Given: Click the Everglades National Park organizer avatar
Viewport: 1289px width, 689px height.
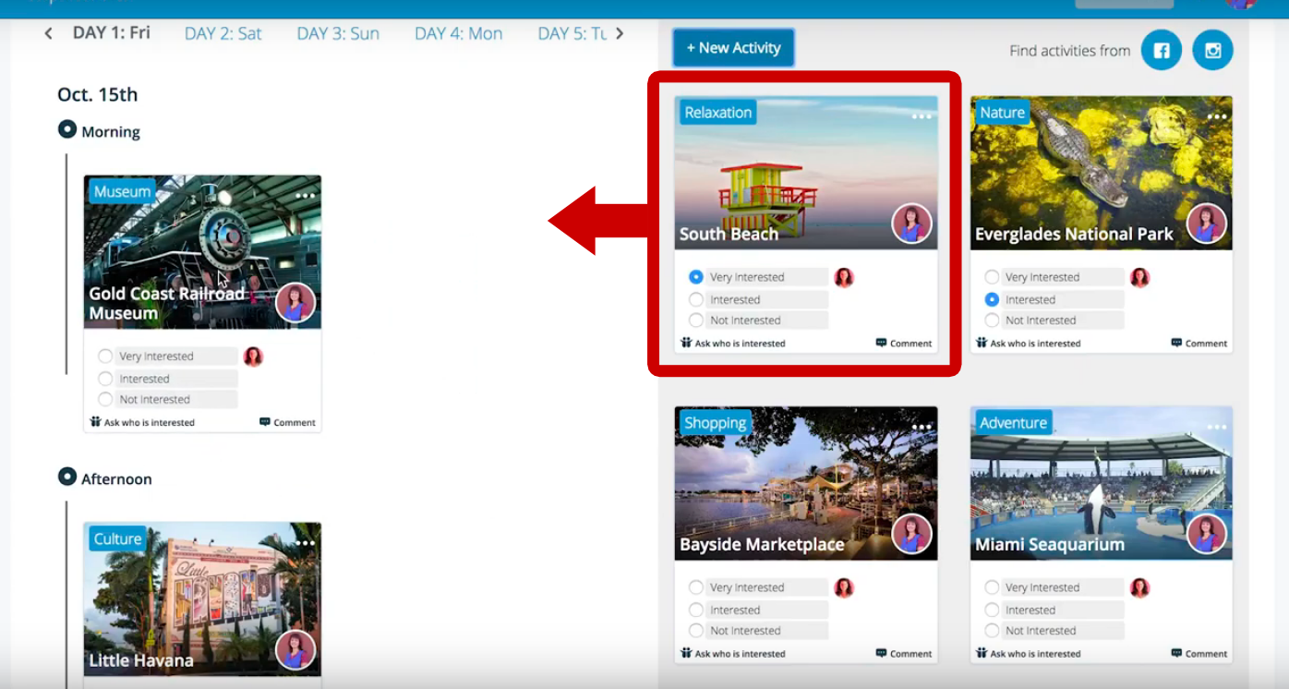Looking at the screenshot, I should pos(1207,224).
